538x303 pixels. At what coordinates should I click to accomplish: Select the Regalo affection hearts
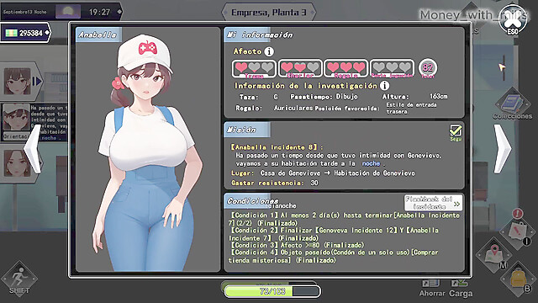tap(345, 68)
